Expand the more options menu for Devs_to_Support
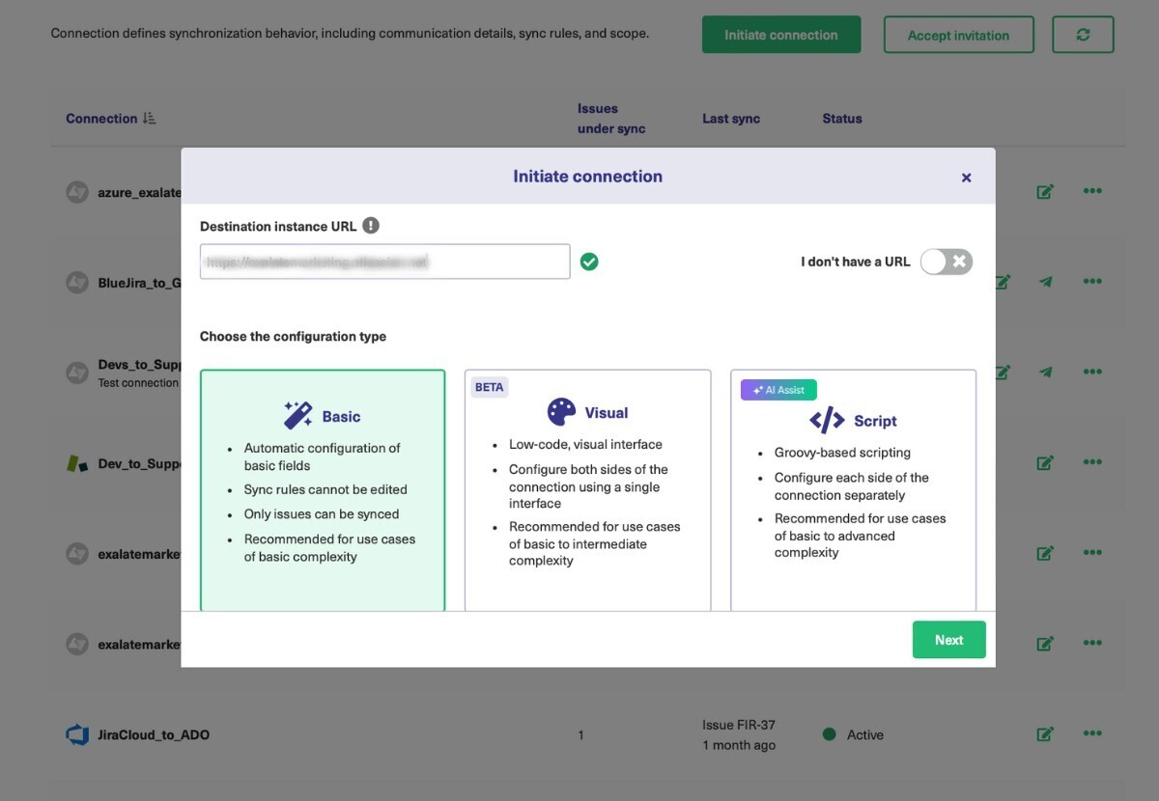Image resolution: width=1159 pixels, height=801 pixels. click(x=1092, y=372)
